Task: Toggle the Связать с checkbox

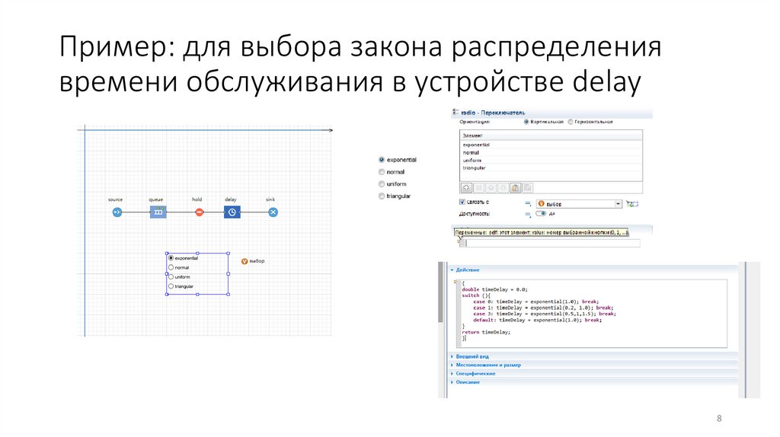Action: click(x=462, y=202)
